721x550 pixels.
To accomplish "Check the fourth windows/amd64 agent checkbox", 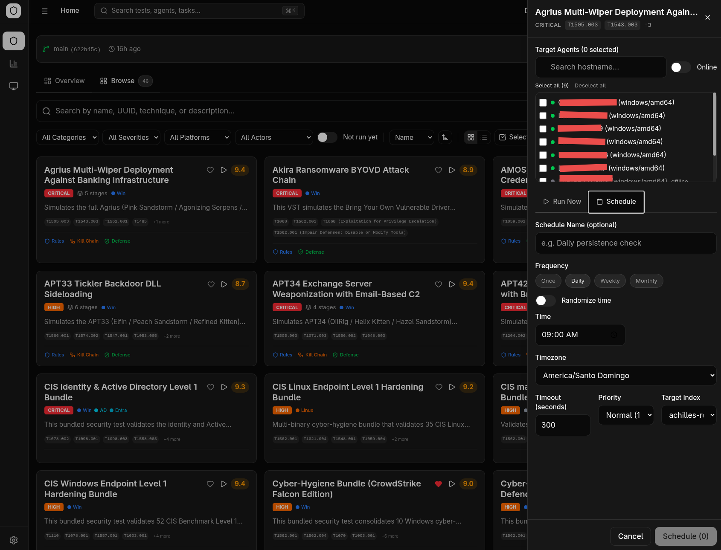I will (543, 142).
